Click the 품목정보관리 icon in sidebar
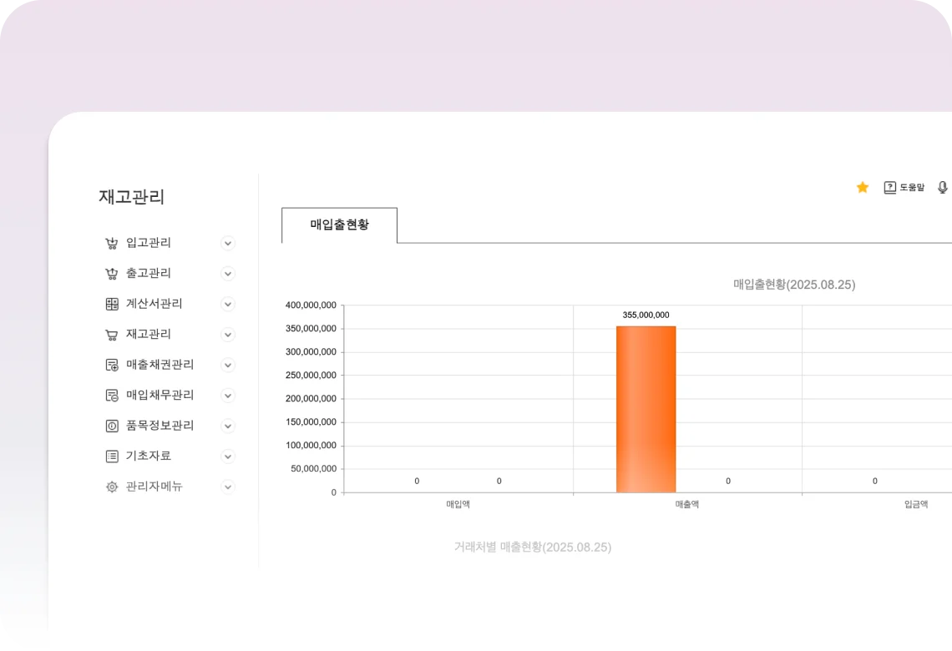The height and width of the screenshot is (651, 952). pos(112,426)
